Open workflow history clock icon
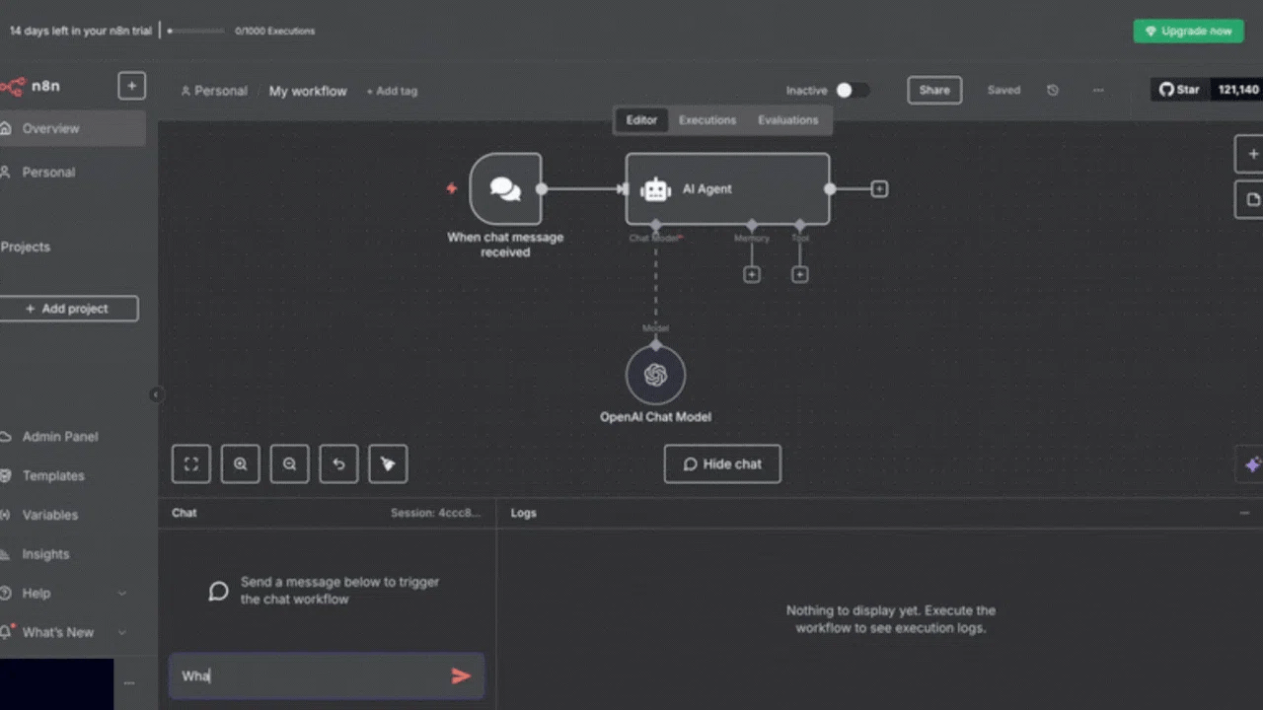The width and height of the screenshot is (1263, 710). pyautogui.click(x=1053, y=90)
